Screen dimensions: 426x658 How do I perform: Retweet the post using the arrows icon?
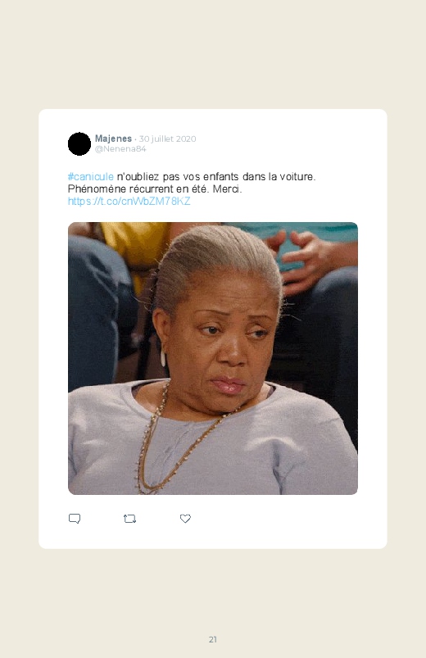click(129, 519)
